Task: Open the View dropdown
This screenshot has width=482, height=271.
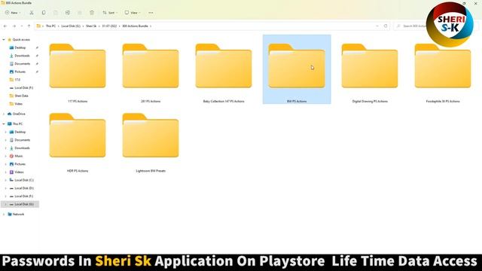Action: click(x=133, y=13)
